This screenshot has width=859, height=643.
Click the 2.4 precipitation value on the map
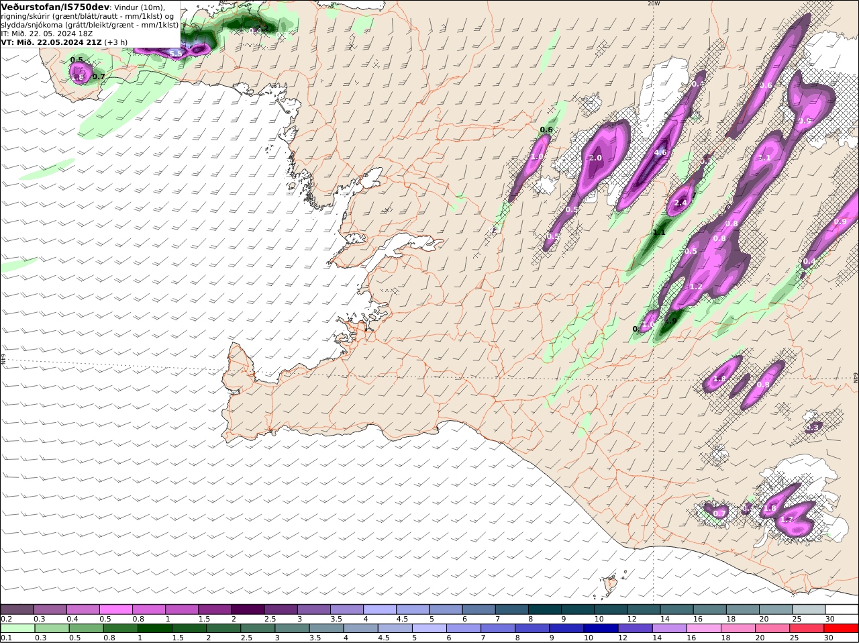[681, 203]
